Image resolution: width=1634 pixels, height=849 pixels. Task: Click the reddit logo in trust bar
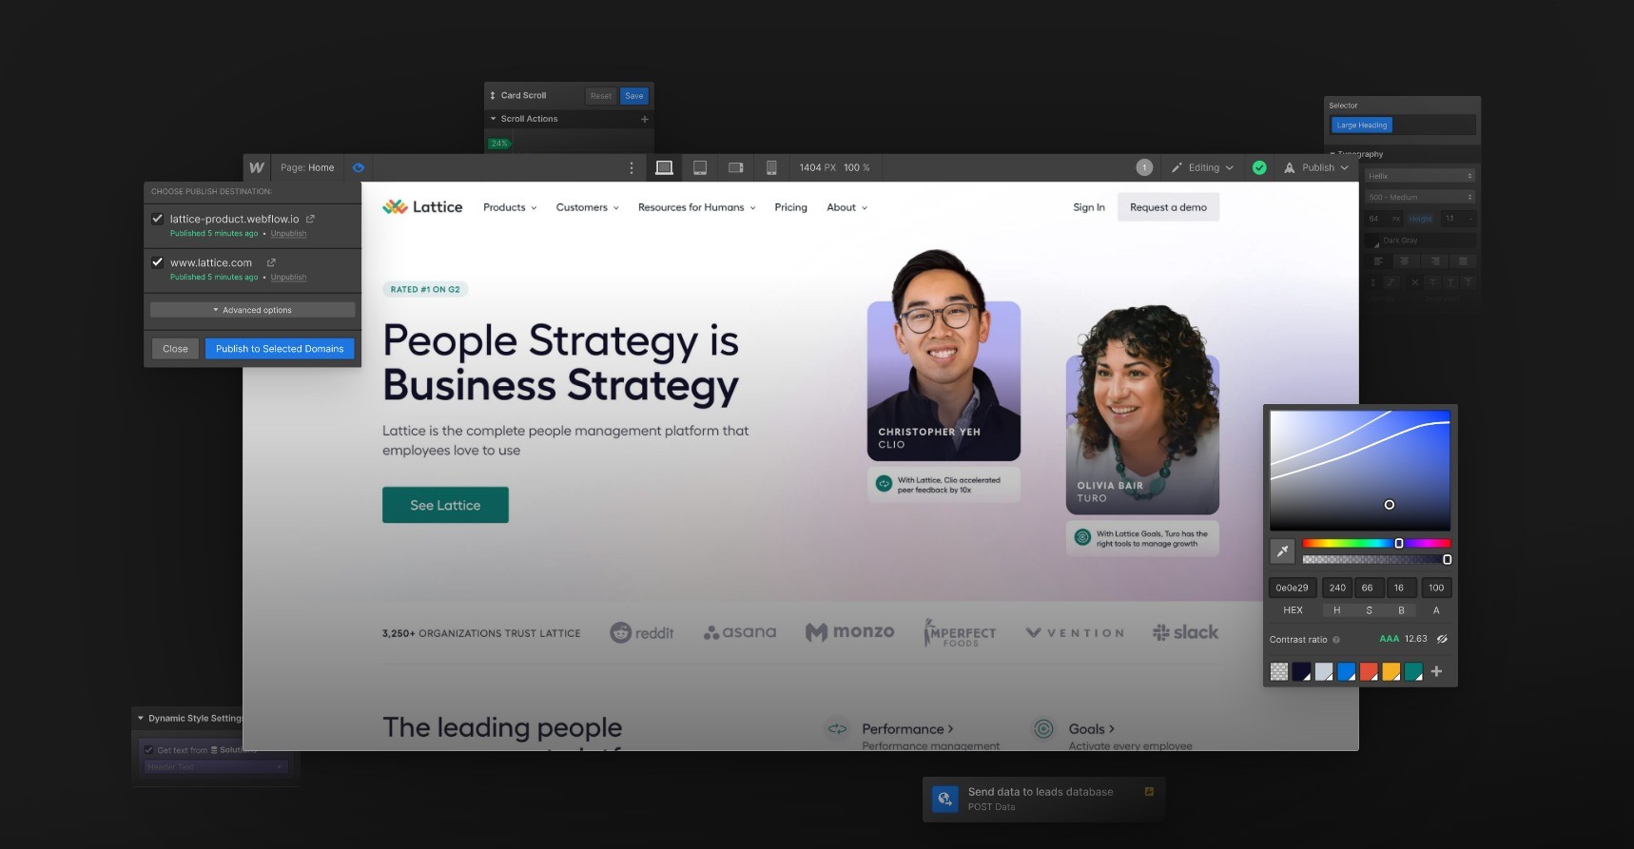(x=642, y=632)
